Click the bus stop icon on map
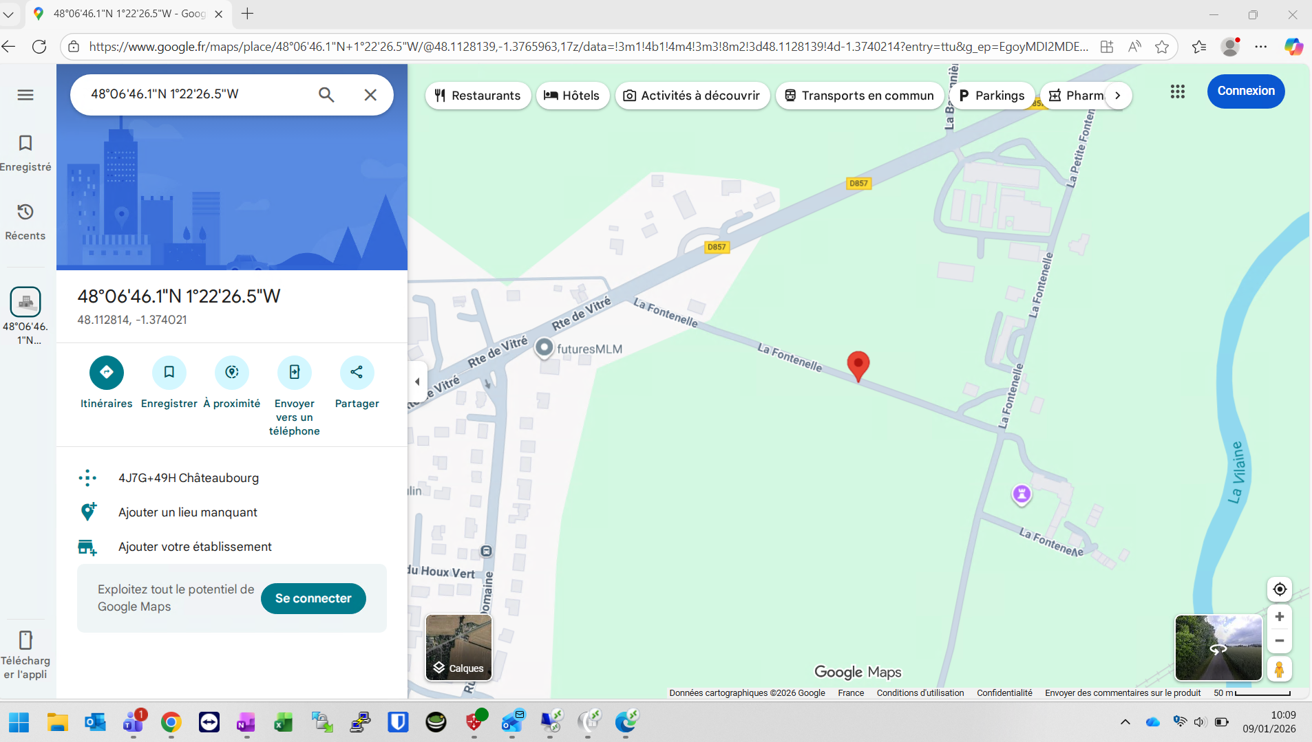Screen dimensions: 1312x742 pyautogui.click(x=486, y=552)
